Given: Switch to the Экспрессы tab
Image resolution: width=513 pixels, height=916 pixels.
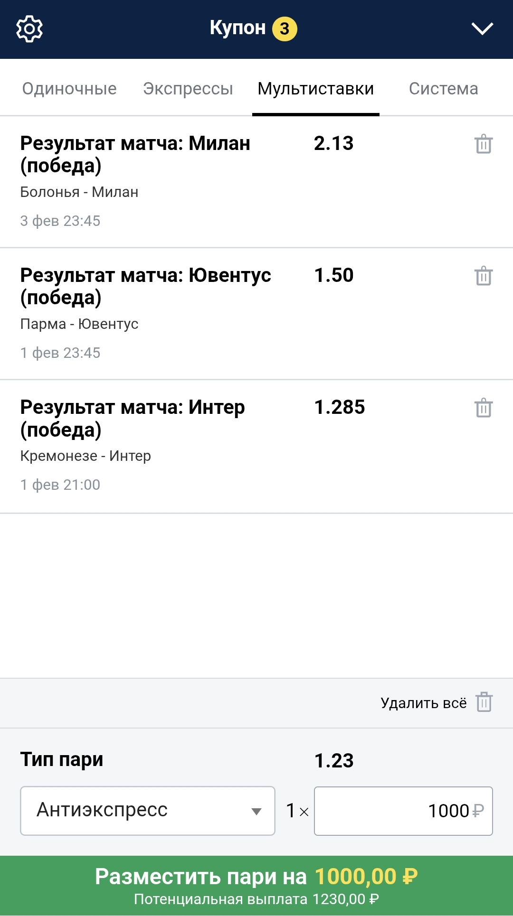Looking at the screenshot, I should (188, 89).
